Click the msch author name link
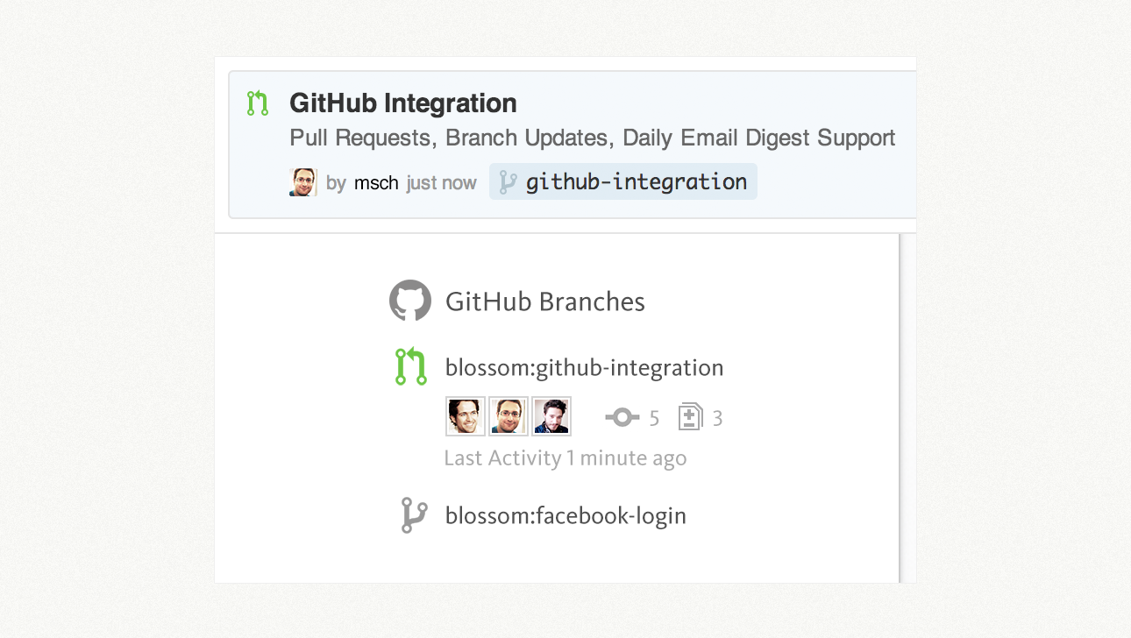 (376, 183)
